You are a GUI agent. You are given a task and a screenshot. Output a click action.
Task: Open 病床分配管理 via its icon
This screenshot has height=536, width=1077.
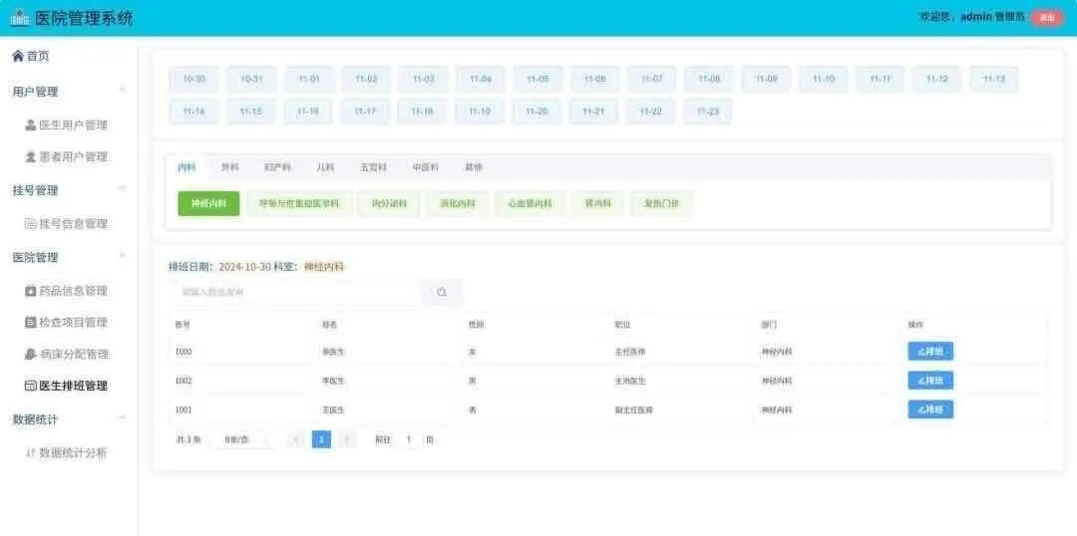pyautogui.click(x=30, y=355)
